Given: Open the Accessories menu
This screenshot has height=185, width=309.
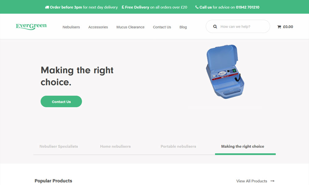Looking at the screenshot, I should tap(98, 27).
